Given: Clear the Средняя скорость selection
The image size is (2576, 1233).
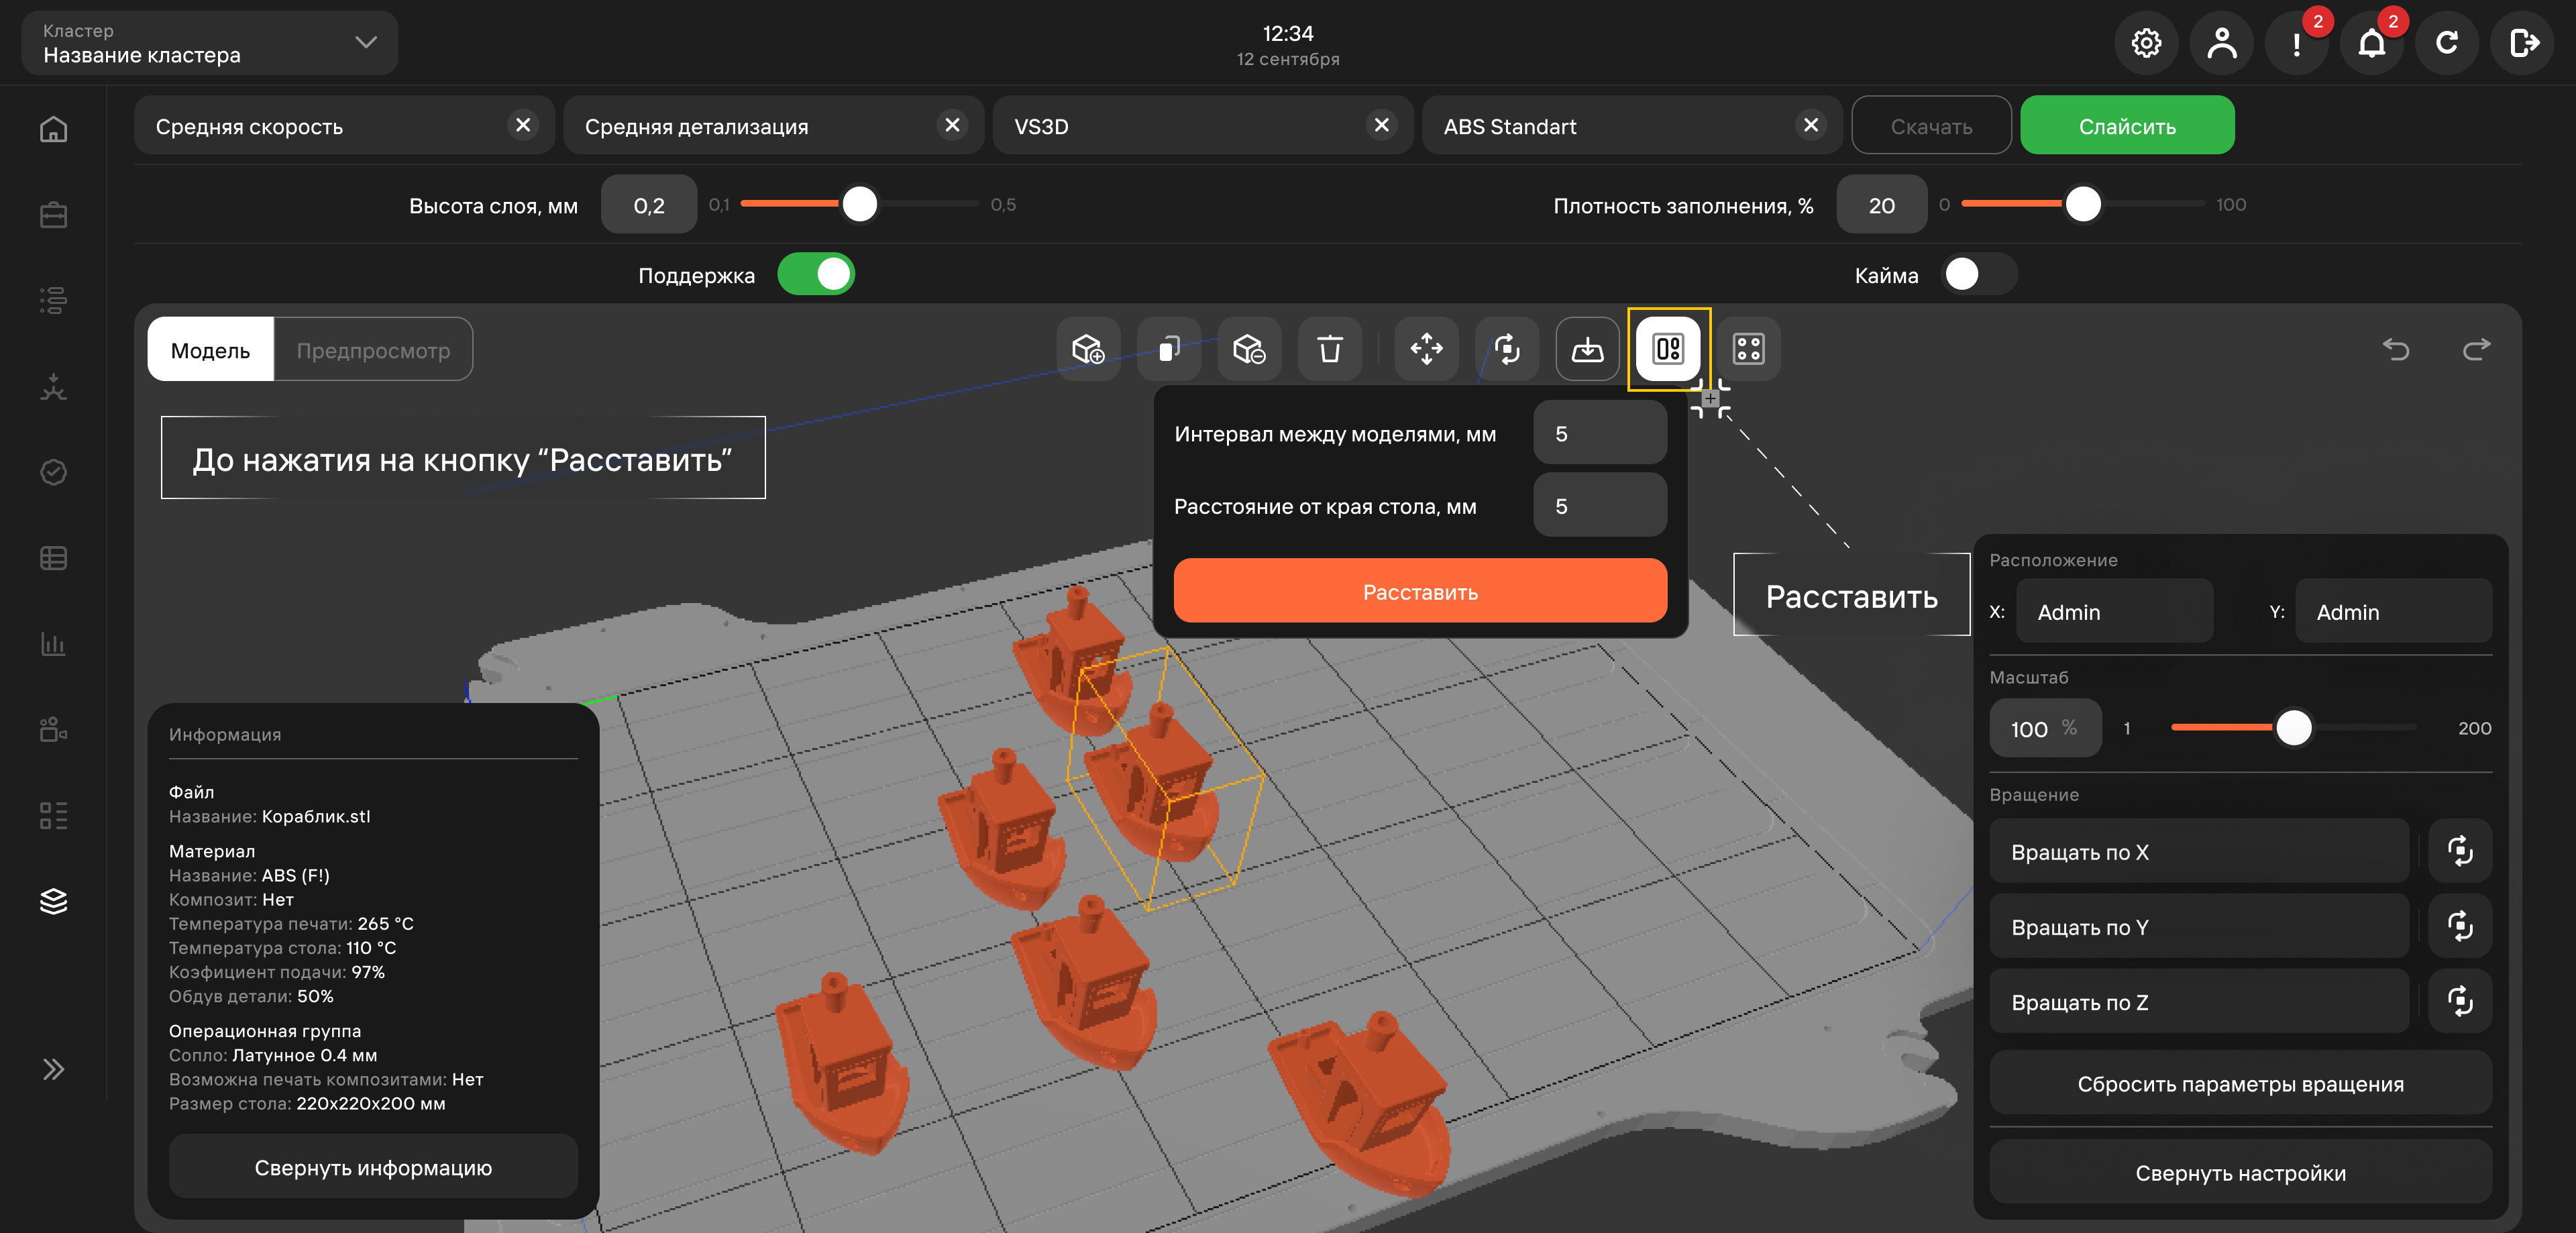Looking at the screenshot, I should click(x=523, y=125).
